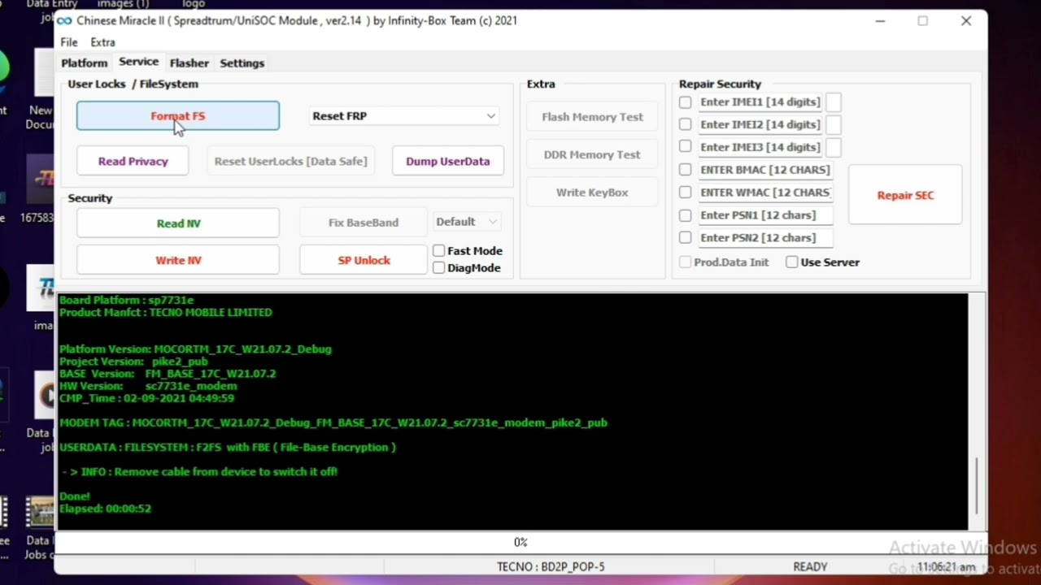The width and height of the screenshot is (1041, 585).
Task: Click Reset UserLocks Data Safe button
Action: point(290,161)
